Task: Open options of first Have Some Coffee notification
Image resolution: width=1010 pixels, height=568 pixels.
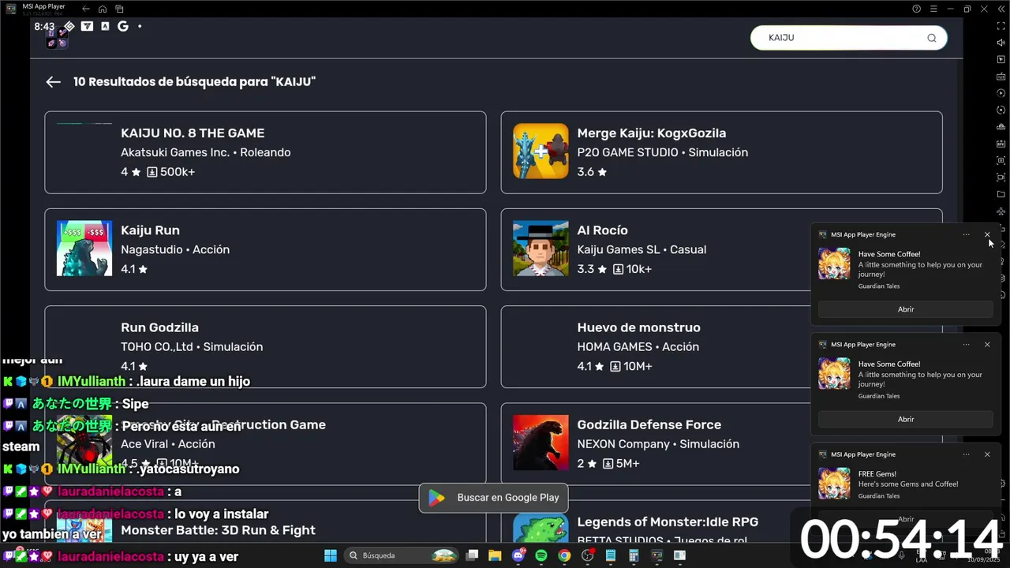Action: tap(966, 234)
